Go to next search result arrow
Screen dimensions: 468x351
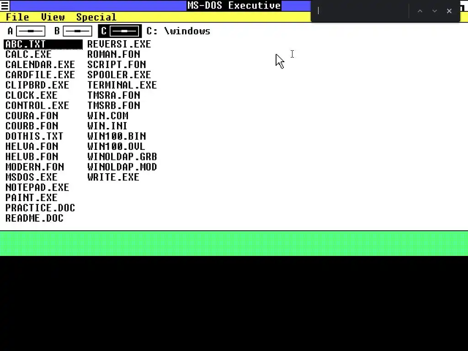pyautogui.click(x=435, y=11)
